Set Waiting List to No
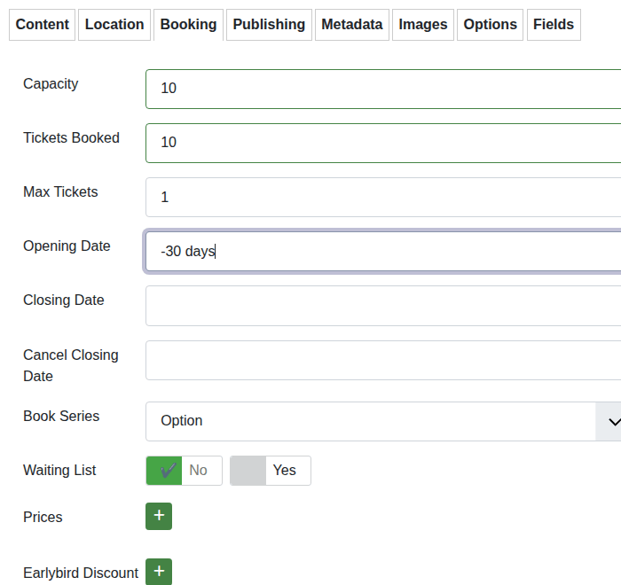 click(184, 471)
